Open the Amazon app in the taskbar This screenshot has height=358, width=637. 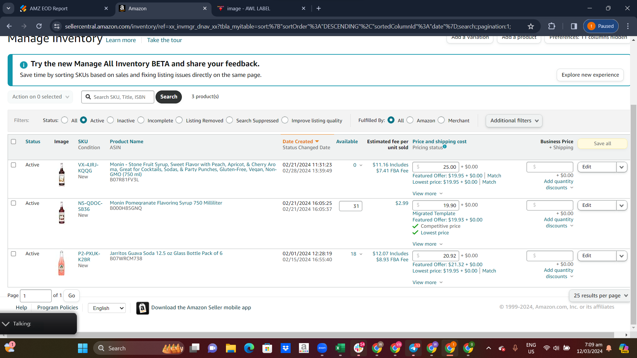click(304, 348)
